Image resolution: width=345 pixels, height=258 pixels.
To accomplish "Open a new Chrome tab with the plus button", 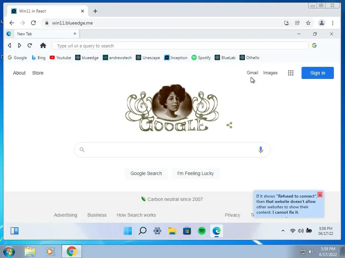I will tap(95, 11).
